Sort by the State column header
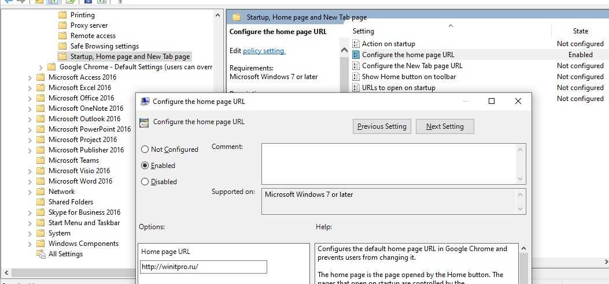609x284 pixels. (x=580, y=31)
